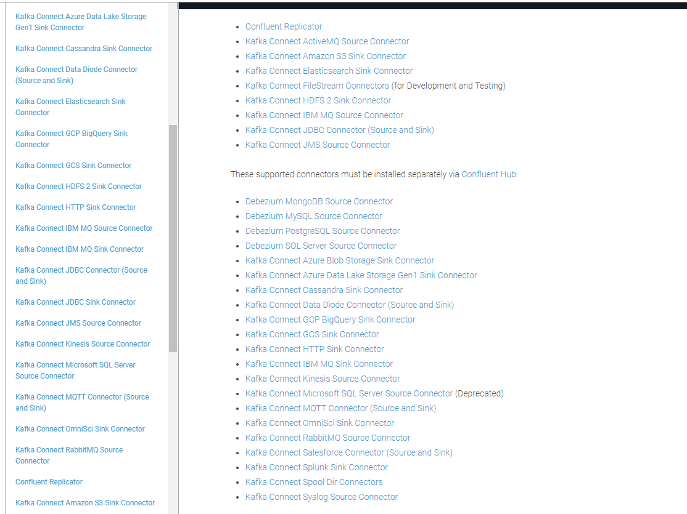Open main list Kafka Connect OmniSci Sink Connector
Screen dimensions: 687x514
click(319, 424)
